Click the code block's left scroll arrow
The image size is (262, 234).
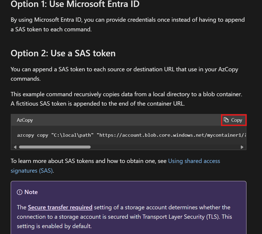15,147
